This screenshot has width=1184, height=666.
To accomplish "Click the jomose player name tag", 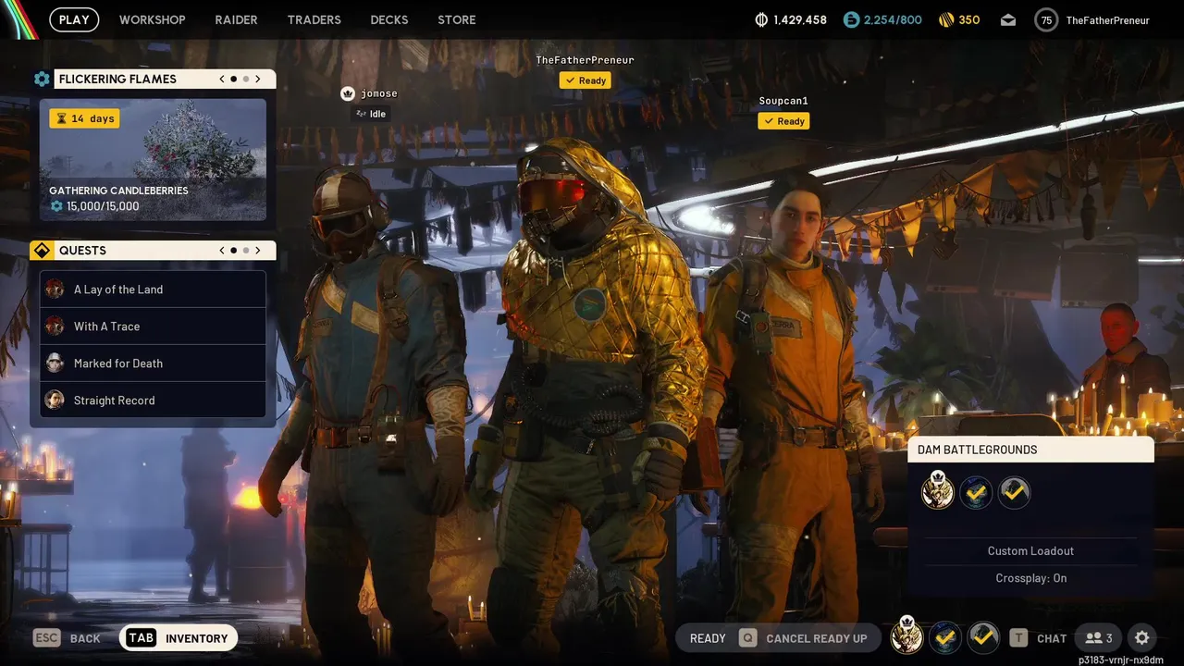I will 378,93.
